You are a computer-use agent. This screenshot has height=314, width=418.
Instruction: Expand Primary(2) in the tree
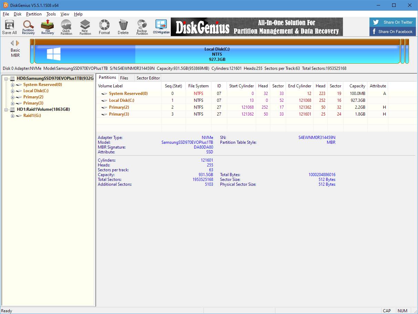pos(13,97)
